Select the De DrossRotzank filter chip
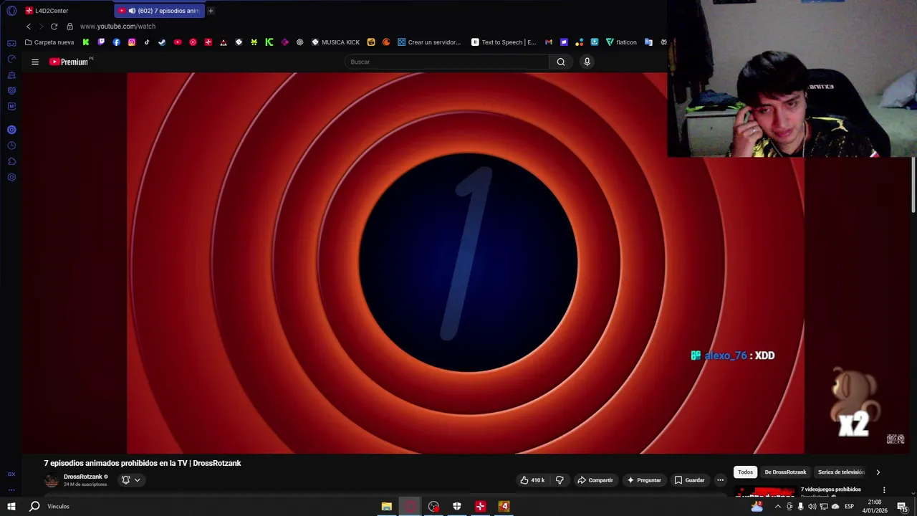The width and height of the screenshot is (917, 516). [785, 472]
